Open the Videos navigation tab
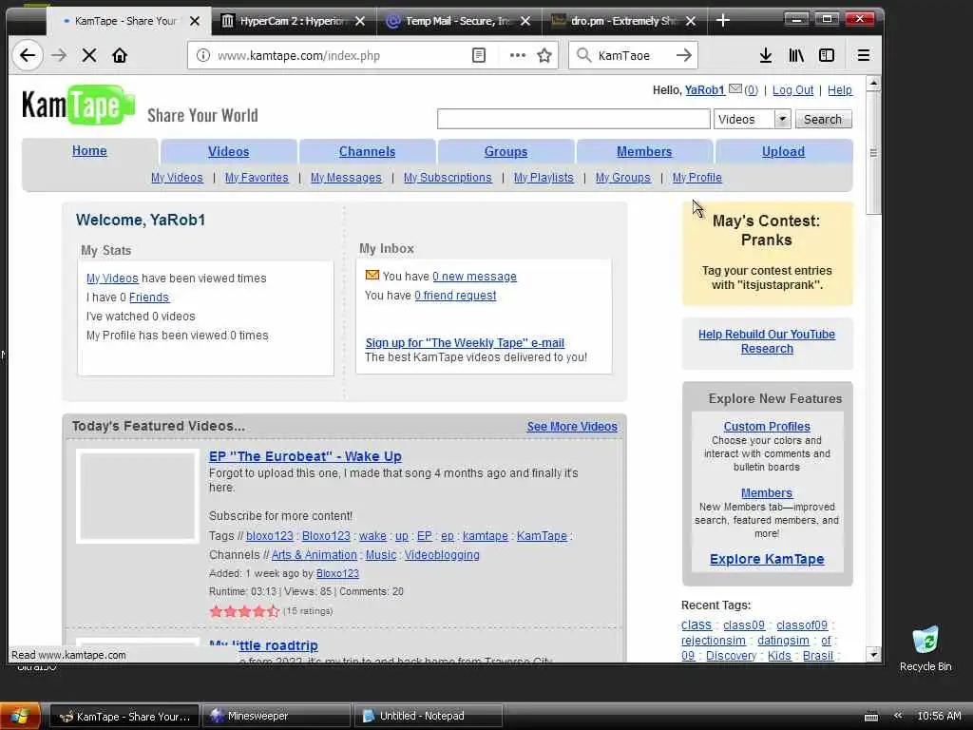The image size is (973, 730). (x=228, y=151)
